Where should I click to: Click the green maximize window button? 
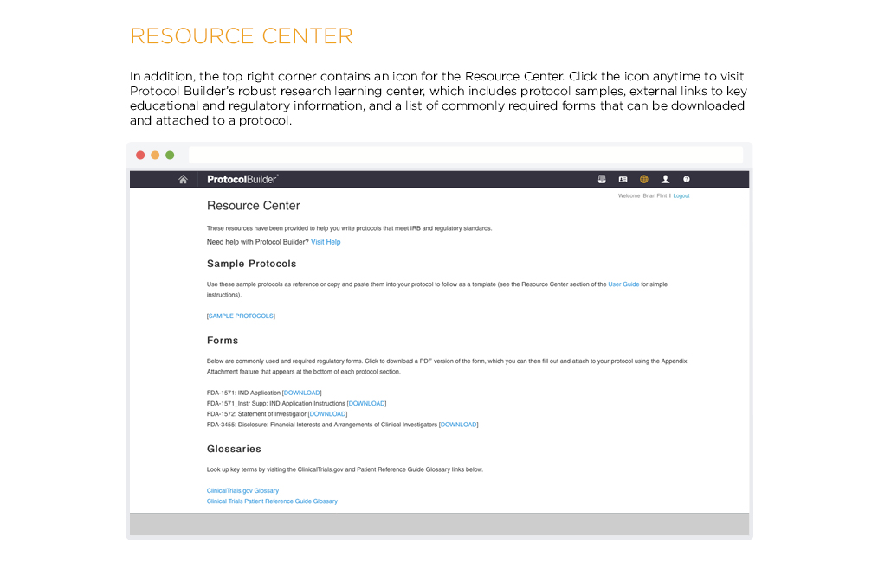pyautogui.click(x=170, y=156)
